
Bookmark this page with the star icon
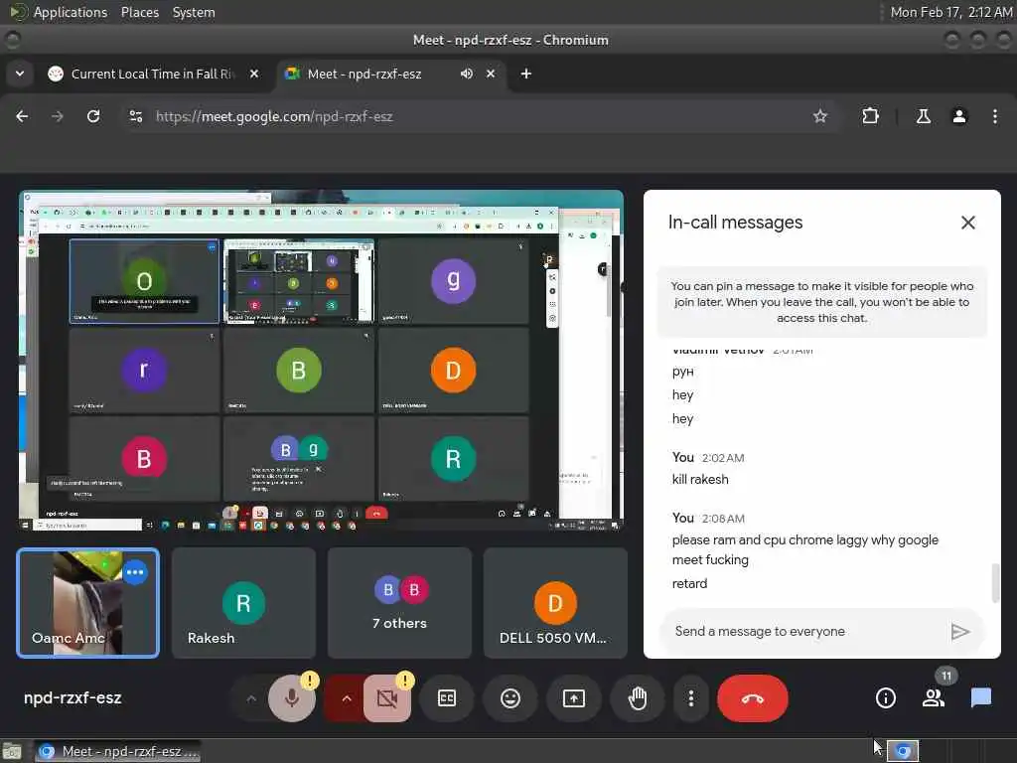coord(819,116)
